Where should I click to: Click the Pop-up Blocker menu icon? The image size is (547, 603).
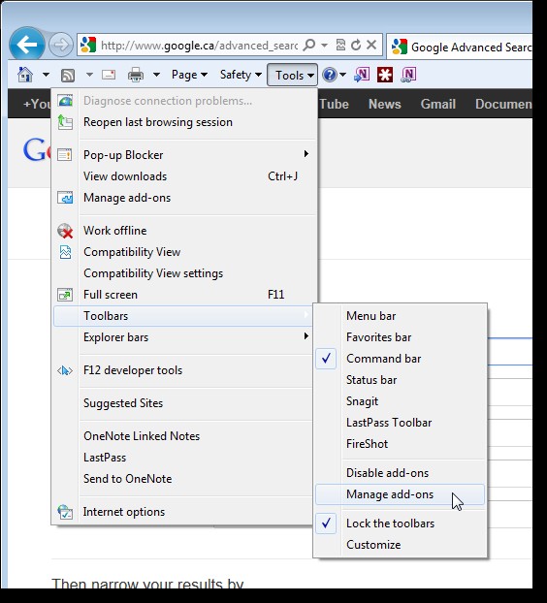[65, 155]
